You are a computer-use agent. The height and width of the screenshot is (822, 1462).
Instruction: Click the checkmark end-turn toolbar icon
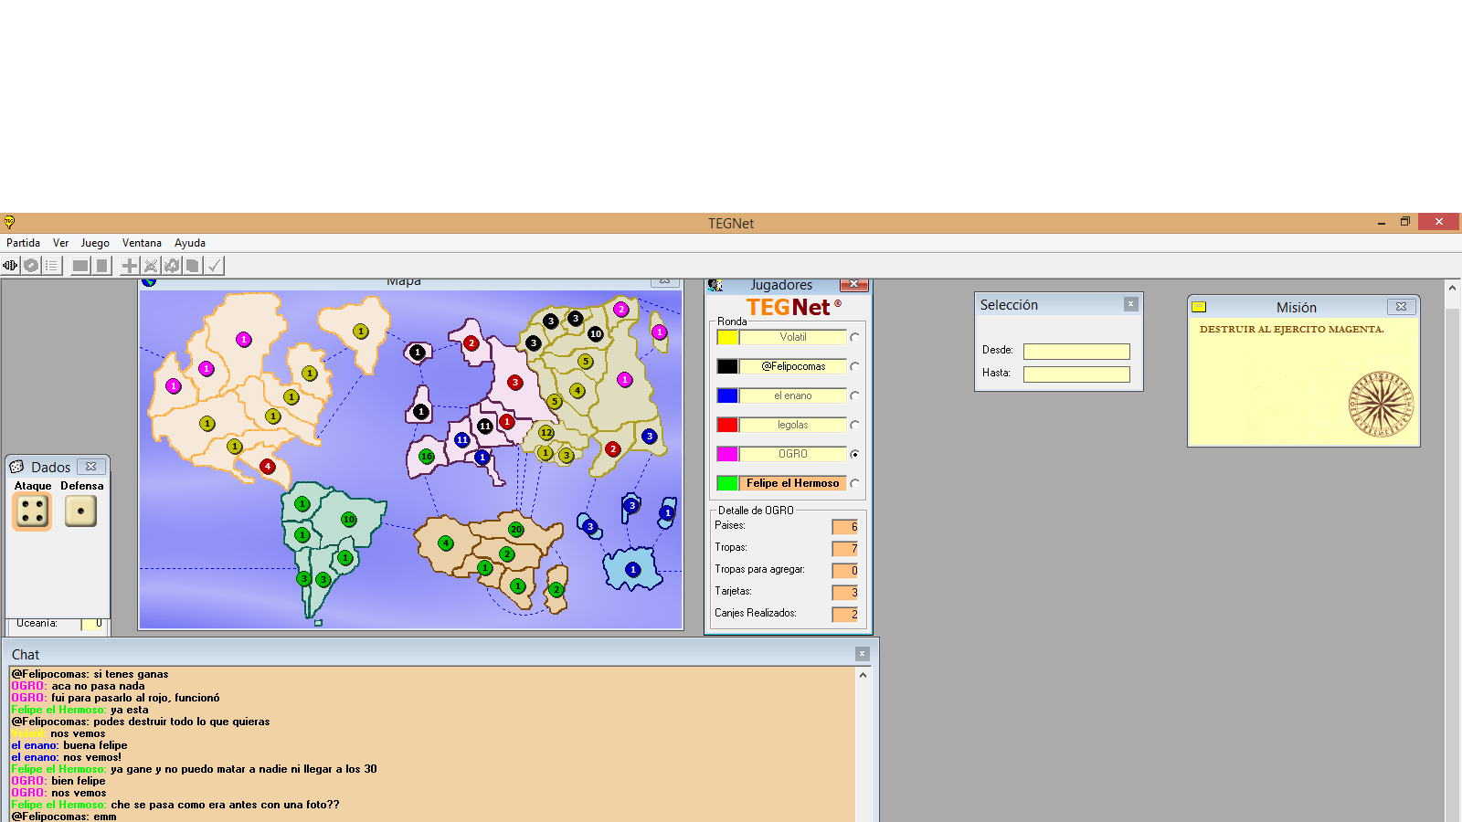[x=214, y=266]
